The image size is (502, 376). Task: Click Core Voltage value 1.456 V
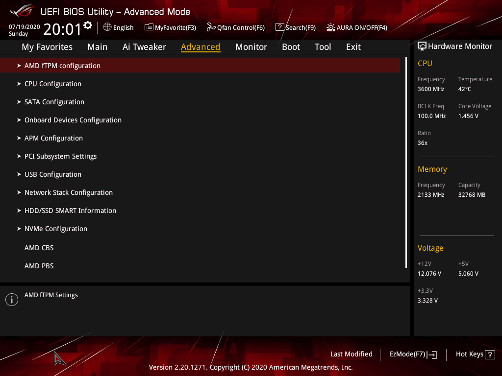point(468,116)
